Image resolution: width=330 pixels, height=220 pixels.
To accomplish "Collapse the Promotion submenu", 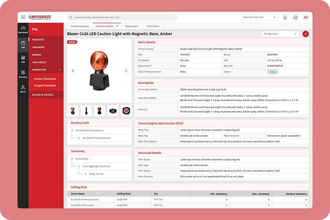I will (59, 70).
